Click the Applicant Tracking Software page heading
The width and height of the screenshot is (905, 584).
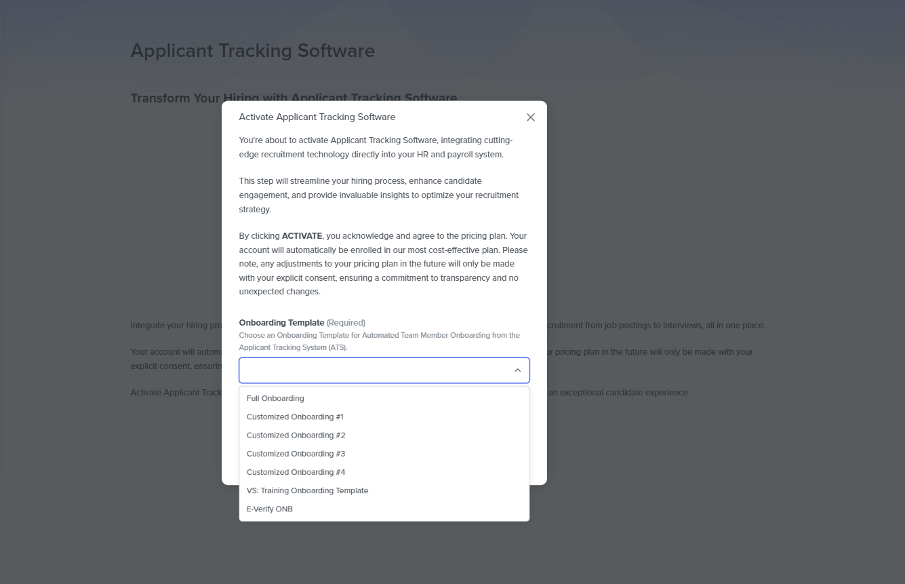click(x=252, y=51)
